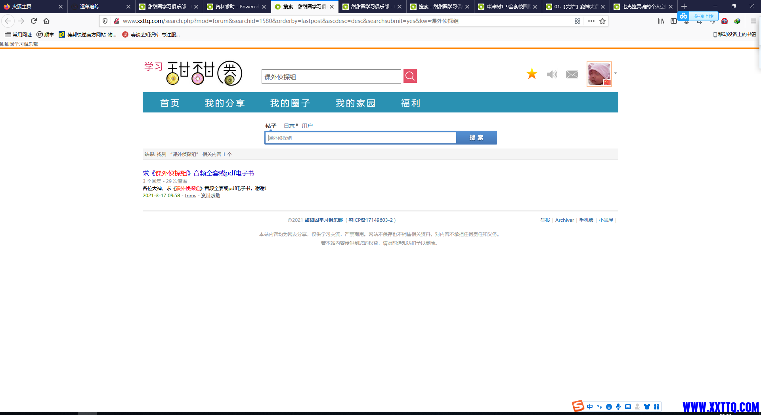Reload the current page
761x415 pixels.
pyautogui.click(x=34, y=21)
